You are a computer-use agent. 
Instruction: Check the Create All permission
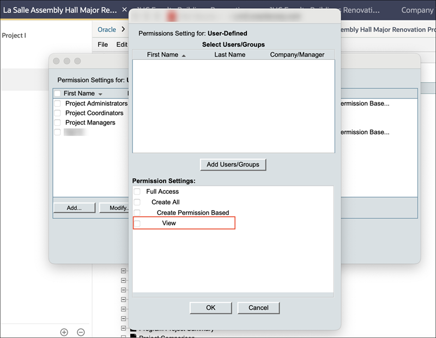point(137,201)
